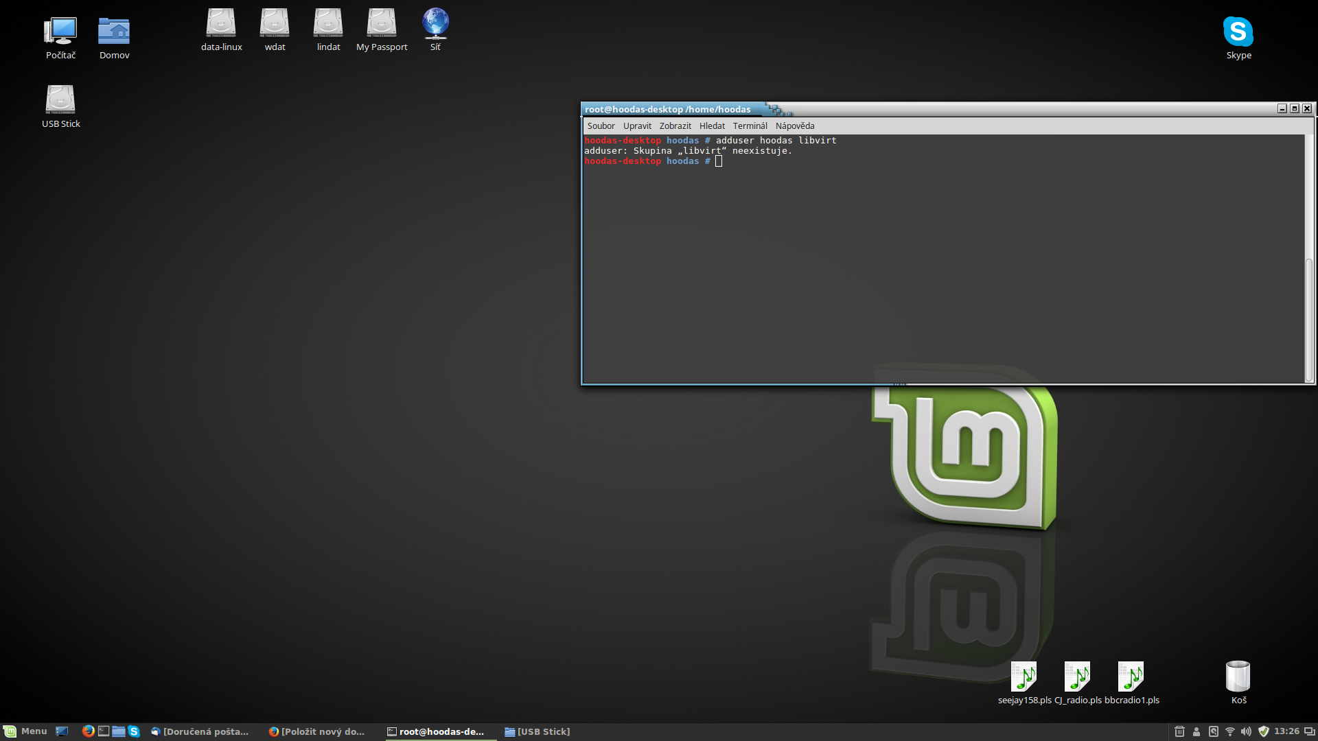The height and width of the screenshot is (741, 1318).
Task: Open the Terminál menu
Action: [x=750, y=126]
